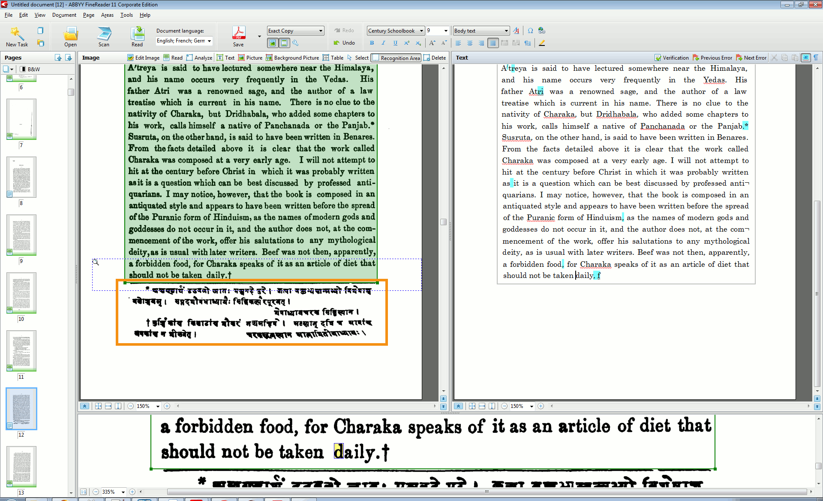The image size is (823, 501).
Task: Open the Century Schoolbook font dropdown
Action: [x=421, y=31]
